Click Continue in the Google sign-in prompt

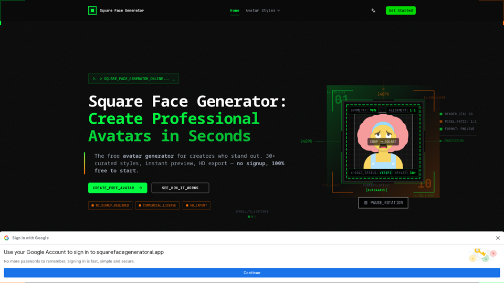[x=251, y=273]
